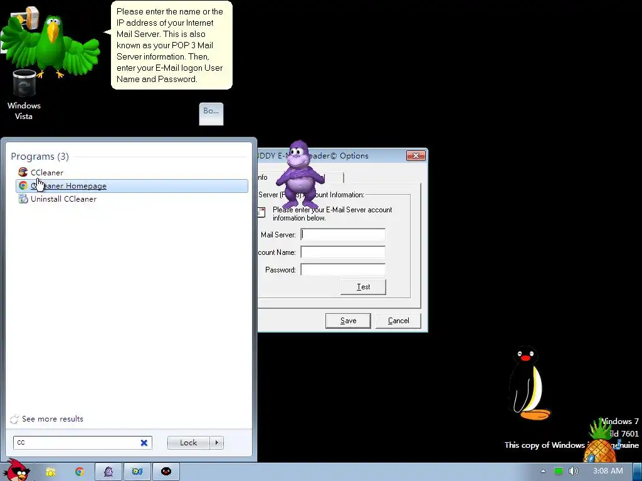Viewport: 642px width, 481px height.
Task: Cancel the E-Mail Reader Options dialog
Action: (398, 321)
